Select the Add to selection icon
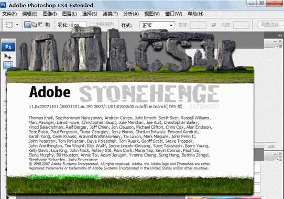 (x=34, y=25)
